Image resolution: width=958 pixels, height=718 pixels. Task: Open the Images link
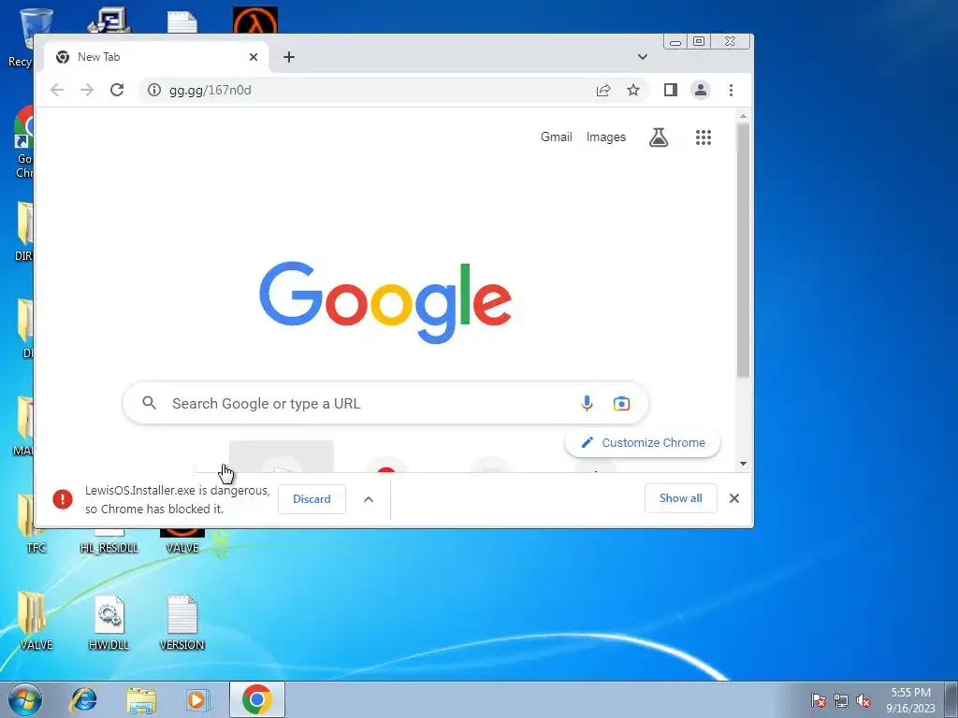coord(606,136)
